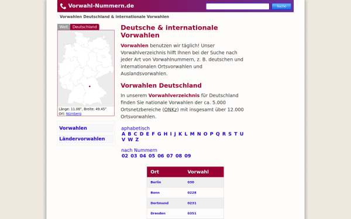This screenshot has height=219, width=351.
Task: Open alphabetical index letter K
Action: [x=180, y=134]
